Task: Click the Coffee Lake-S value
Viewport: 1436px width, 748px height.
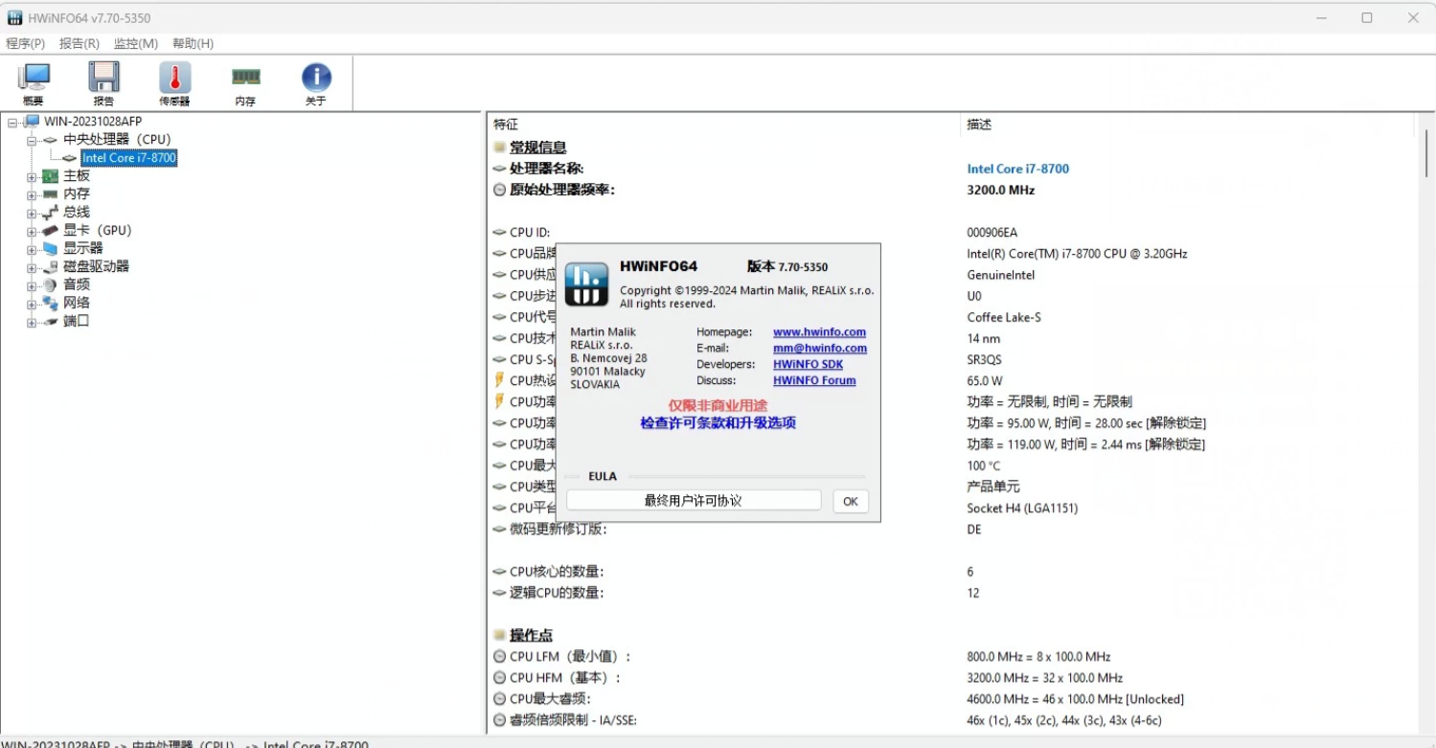Action: click(x=1004, y=317)
